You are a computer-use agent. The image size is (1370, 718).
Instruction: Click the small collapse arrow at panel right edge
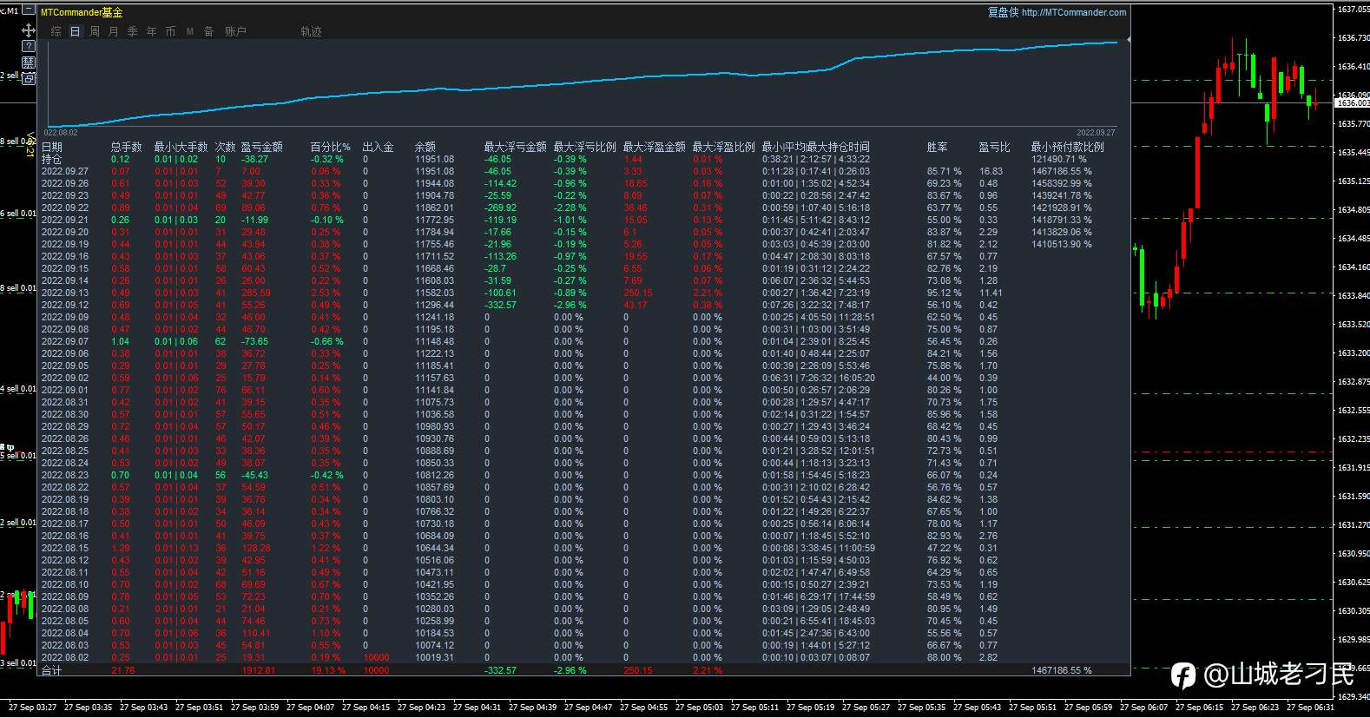coord(1128,40)
